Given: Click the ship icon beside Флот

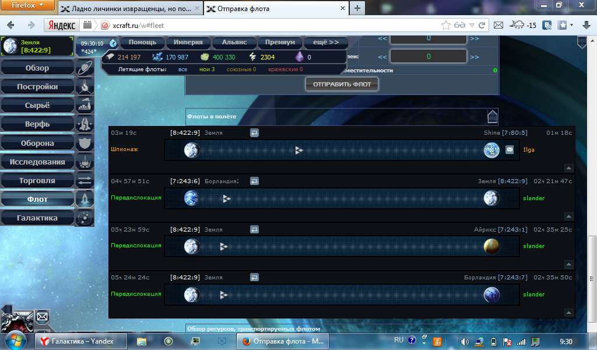Looking at the screenshot, I should 85,199.
